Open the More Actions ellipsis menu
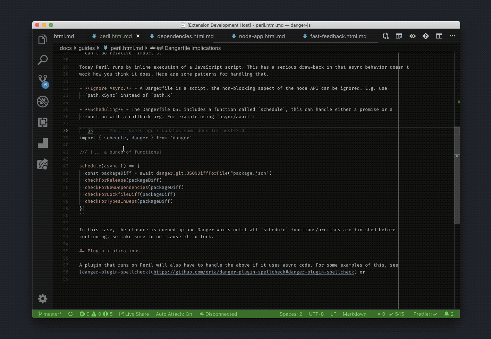The width and height of the screenshot is (491, 339). coord(452,36)
